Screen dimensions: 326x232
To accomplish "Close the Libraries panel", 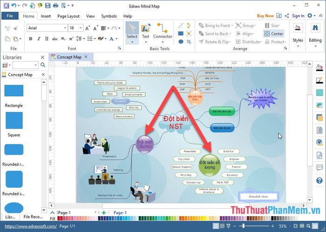I will 43,57.
